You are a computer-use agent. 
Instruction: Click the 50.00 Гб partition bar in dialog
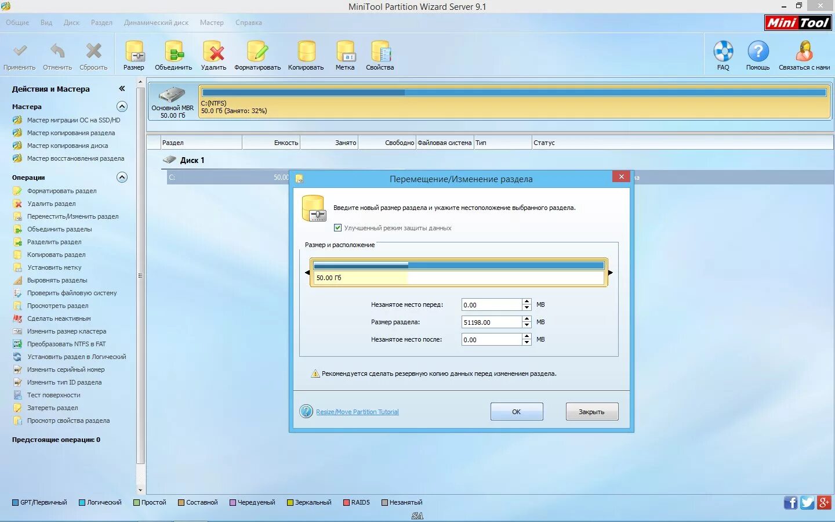[x=459, y=272]
